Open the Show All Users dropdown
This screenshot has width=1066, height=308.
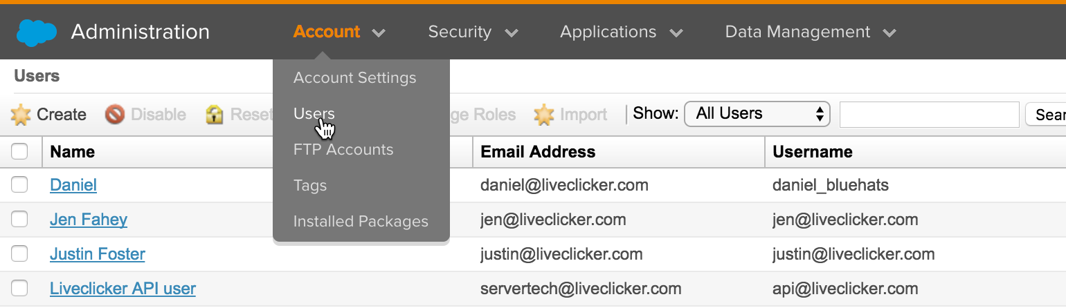(x=757, y=114)
